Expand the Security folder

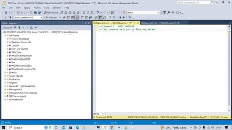[5, 73]
